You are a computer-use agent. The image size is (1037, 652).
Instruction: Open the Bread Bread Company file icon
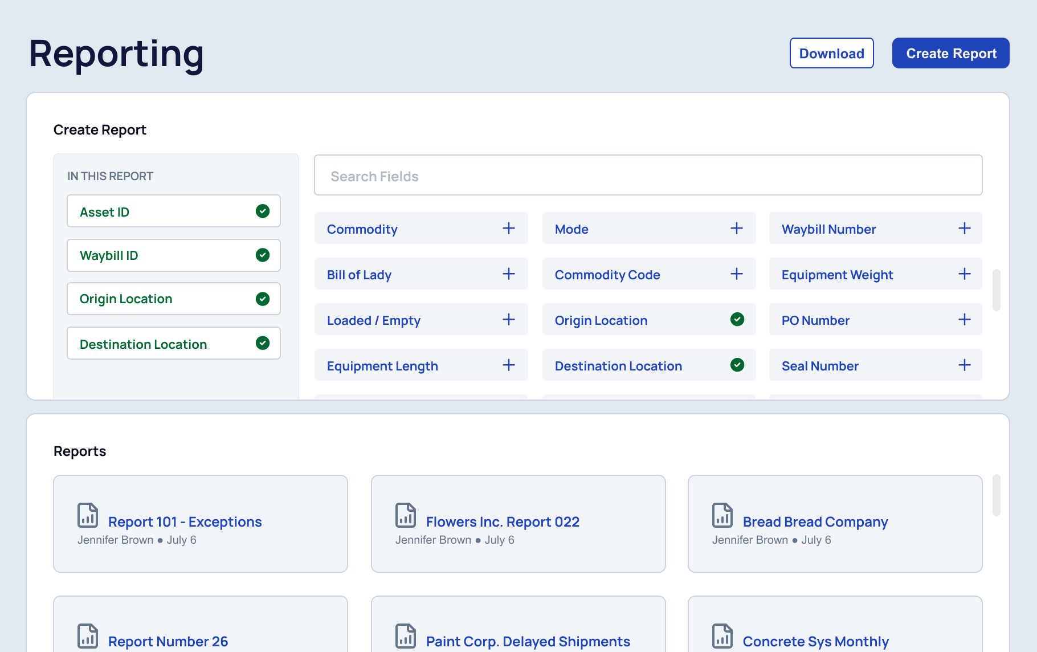[x=722, y=515]
